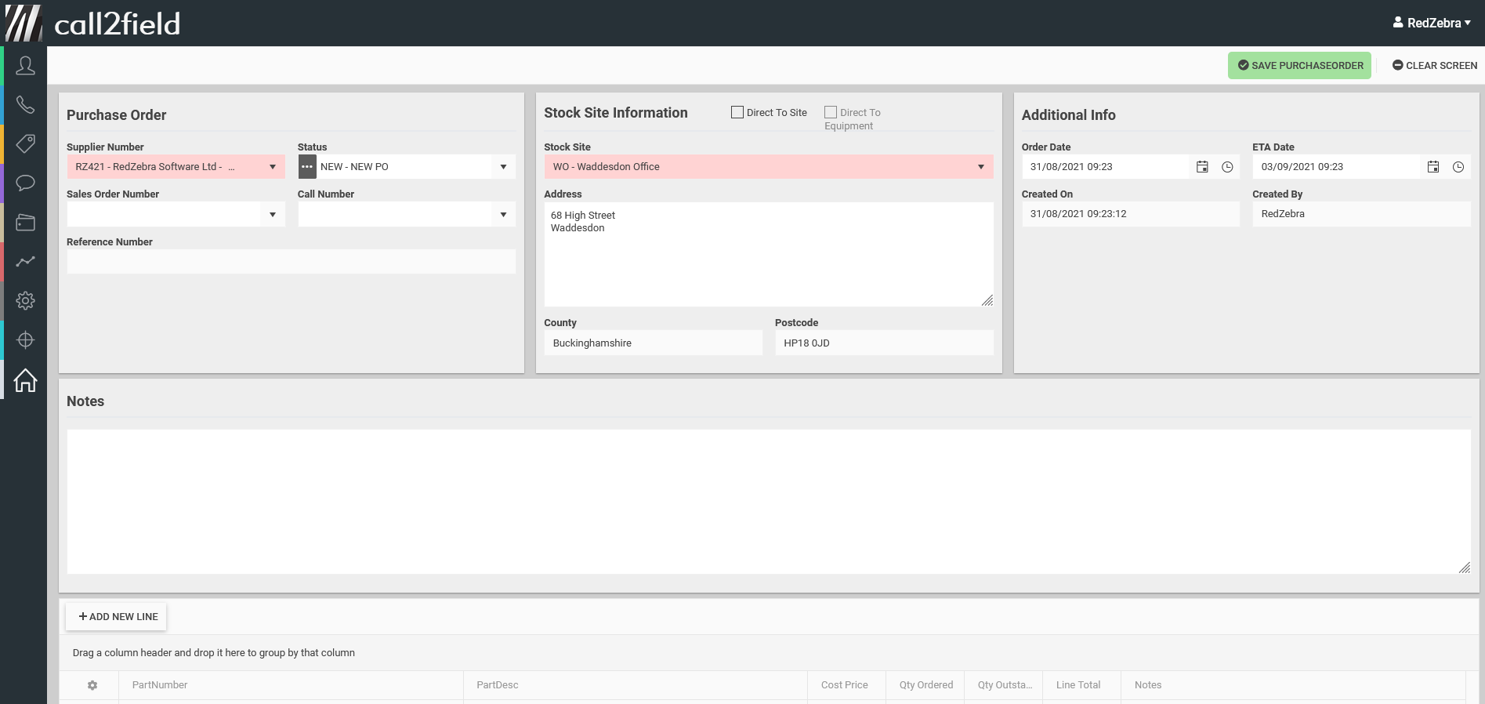
Task: Expand the Supplier Number dropdown
Action: click(x=272, y=167)
